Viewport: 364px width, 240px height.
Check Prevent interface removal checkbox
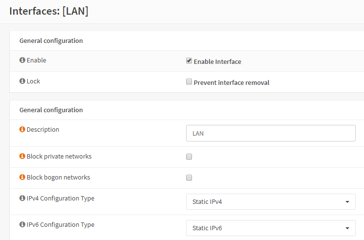click(189, 82)
